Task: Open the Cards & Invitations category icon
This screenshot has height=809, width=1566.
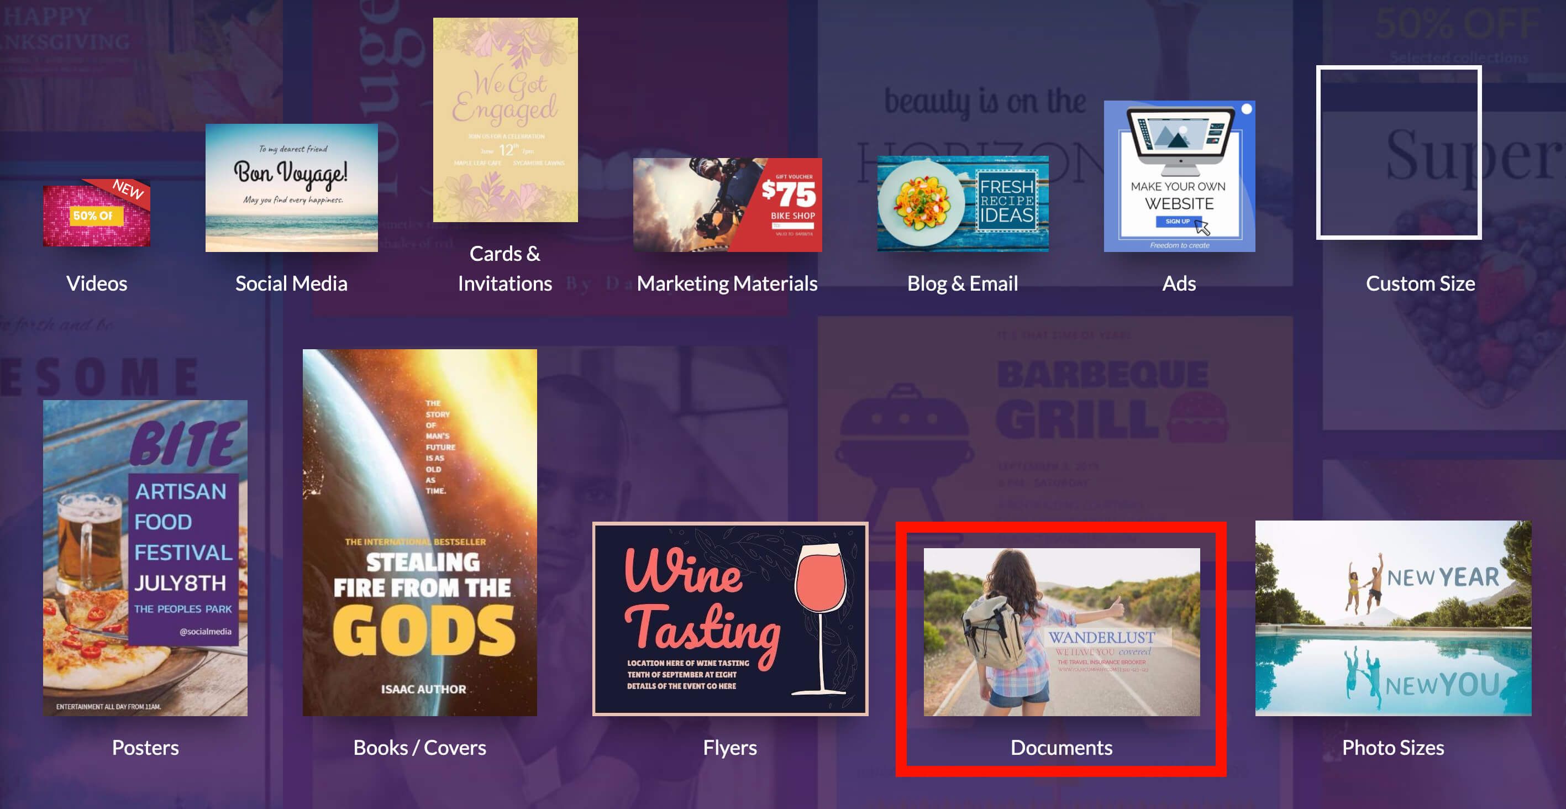Action: coord(503,133)
